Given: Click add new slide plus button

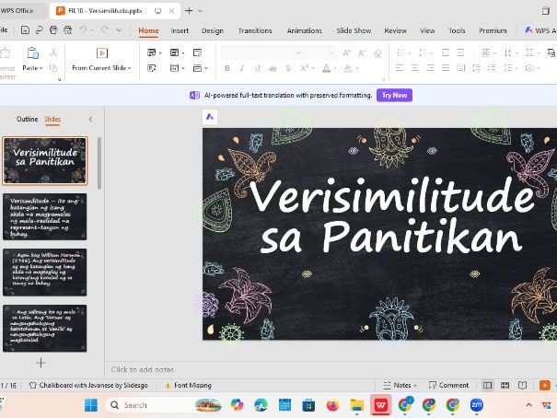Looking at the screenshot, I should point(41,363).
